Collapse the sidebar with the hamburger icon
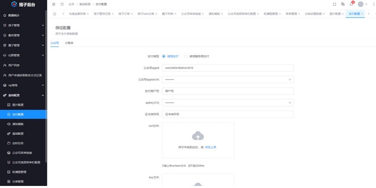The height and width of the screenshot is (188, 376). (x=54, y=4)
